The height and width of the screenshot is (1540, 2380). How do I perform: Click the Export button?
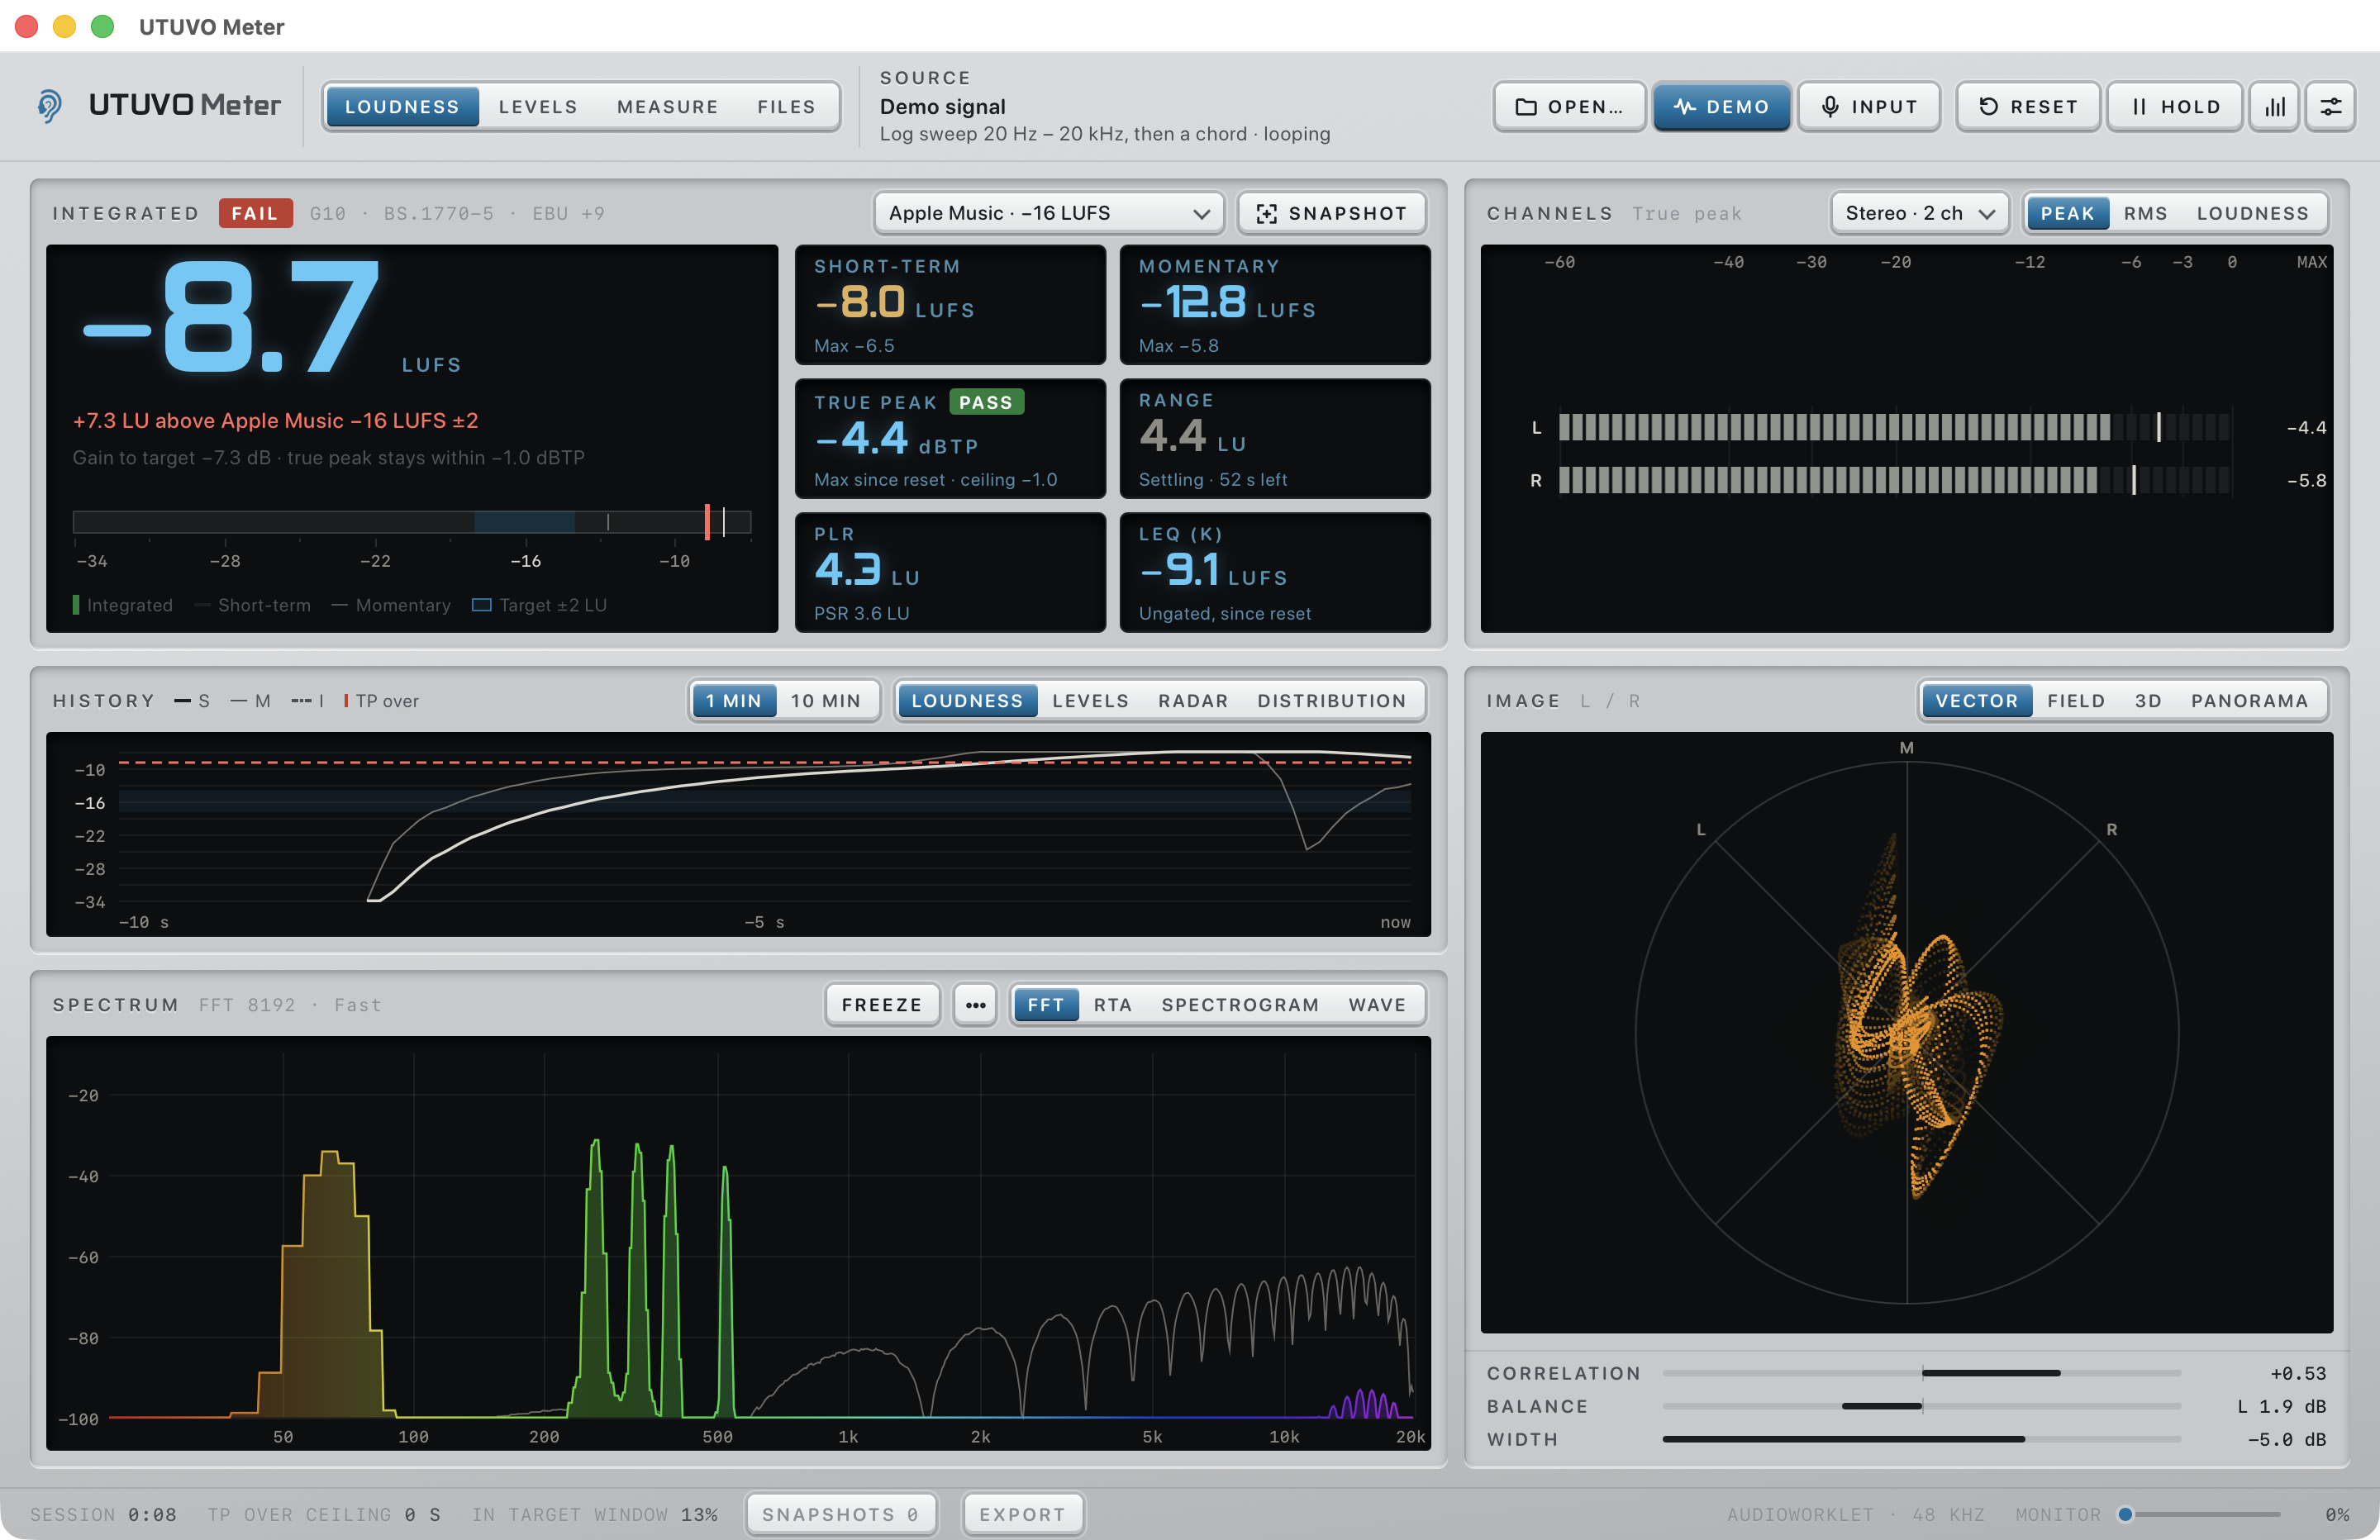point(1022,1514)
